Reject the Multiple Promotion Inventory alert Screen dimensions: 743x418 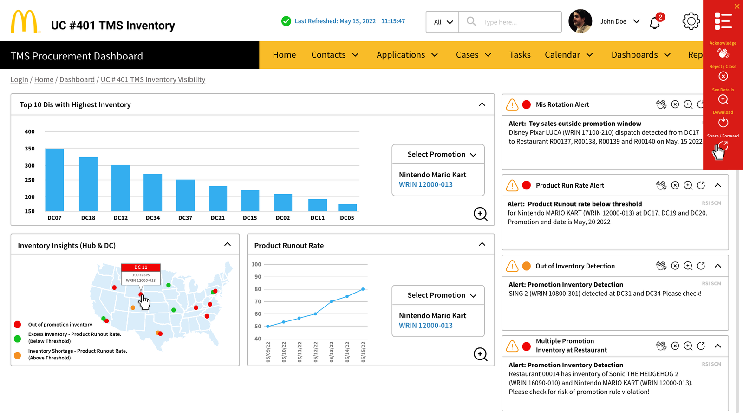pos(675,346)
